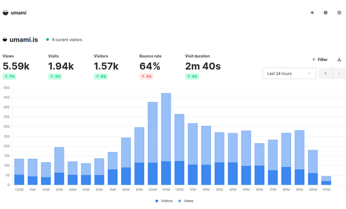This screenshot has height=209, width=346.
Task: Click the 3AM bar in the chart
Action: coord(59,166)
